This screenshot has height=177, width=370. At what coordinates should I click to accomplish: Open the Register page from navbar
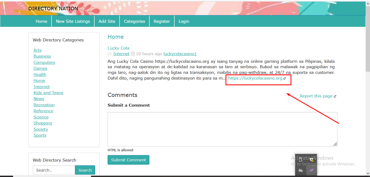coord(162,21)
